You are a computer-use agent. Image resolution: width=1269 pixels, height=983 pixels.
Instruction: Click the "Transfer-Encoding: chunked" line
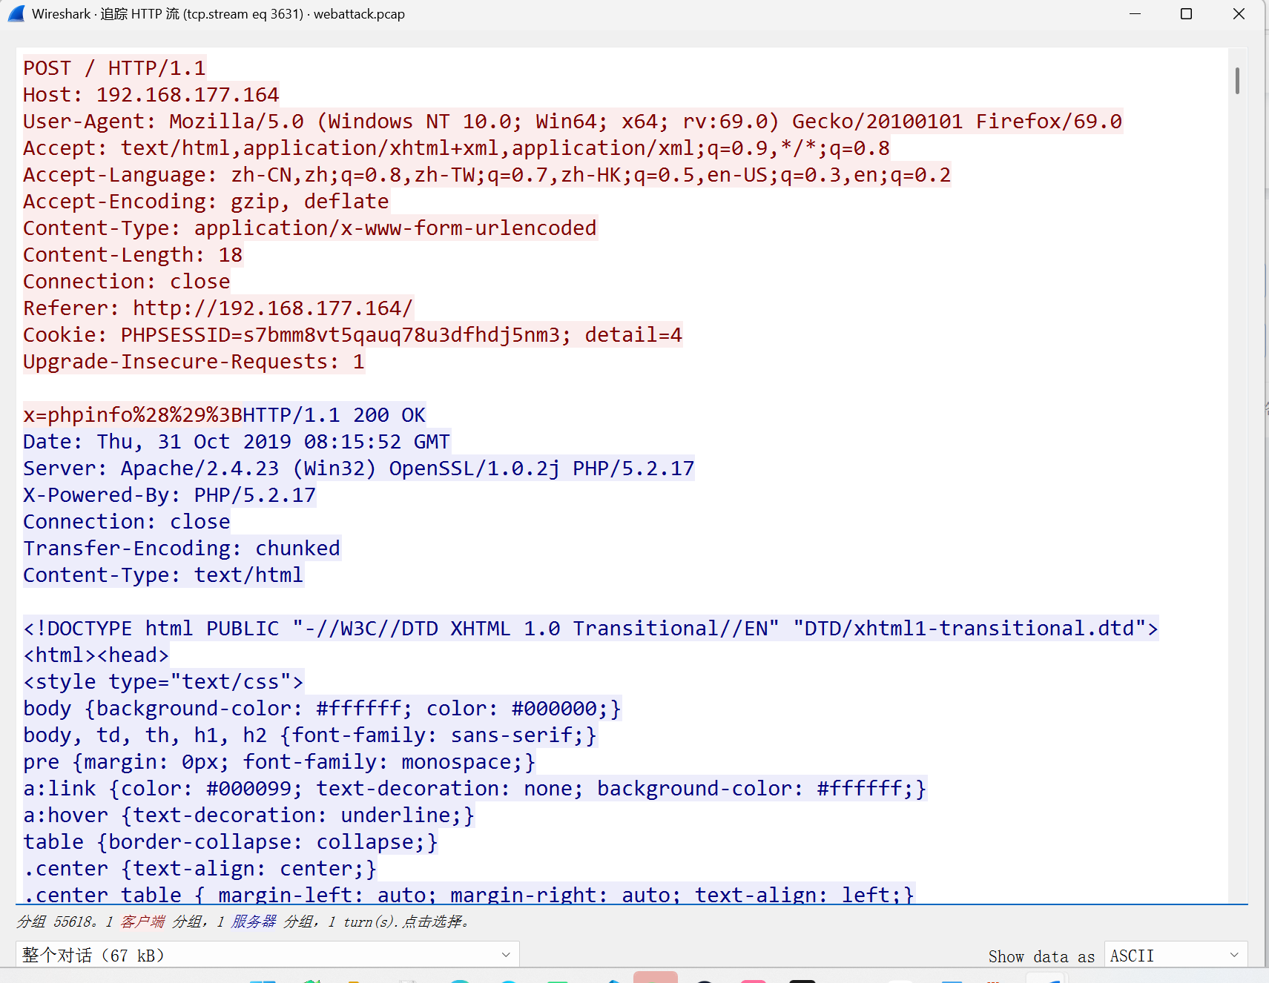click(x=182, y=549)
